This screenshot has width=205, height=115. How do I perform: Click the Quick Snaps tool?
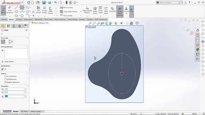pos(100,10)
